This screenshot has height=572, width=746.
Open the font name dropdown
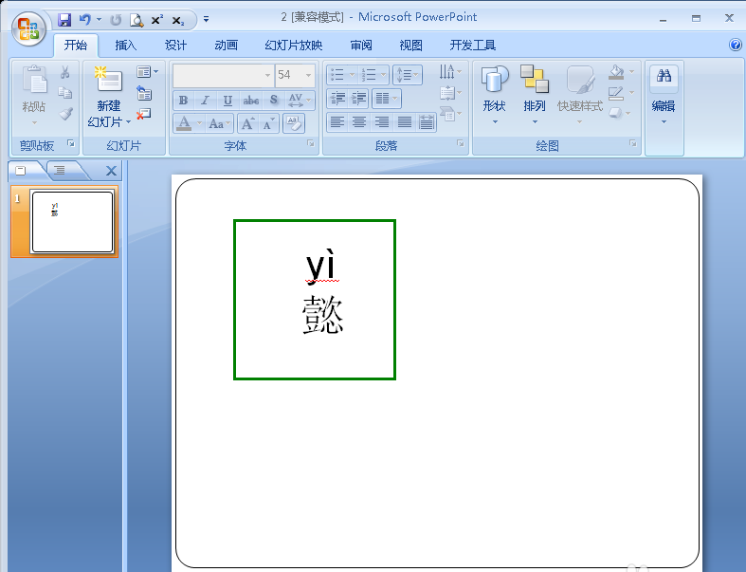pos(267,75)
